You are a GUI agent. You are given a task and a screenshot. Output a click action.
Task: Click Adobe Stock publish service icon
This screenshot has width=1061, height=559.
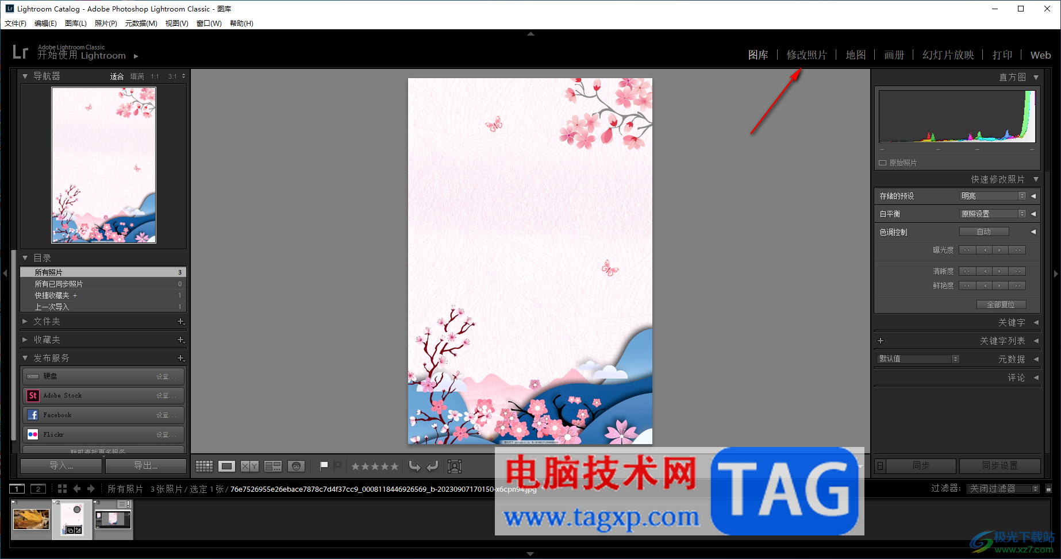33,395
